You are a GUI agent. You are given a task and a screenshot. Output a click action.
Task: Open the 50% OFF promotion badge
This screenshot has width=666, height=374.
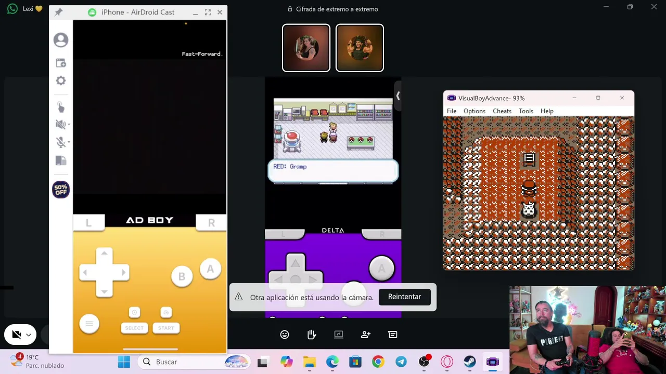coord(61,190)
